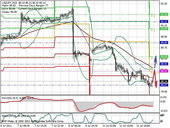Click the 80.84 blue price label
170x128 pixels.
[164, 42]
